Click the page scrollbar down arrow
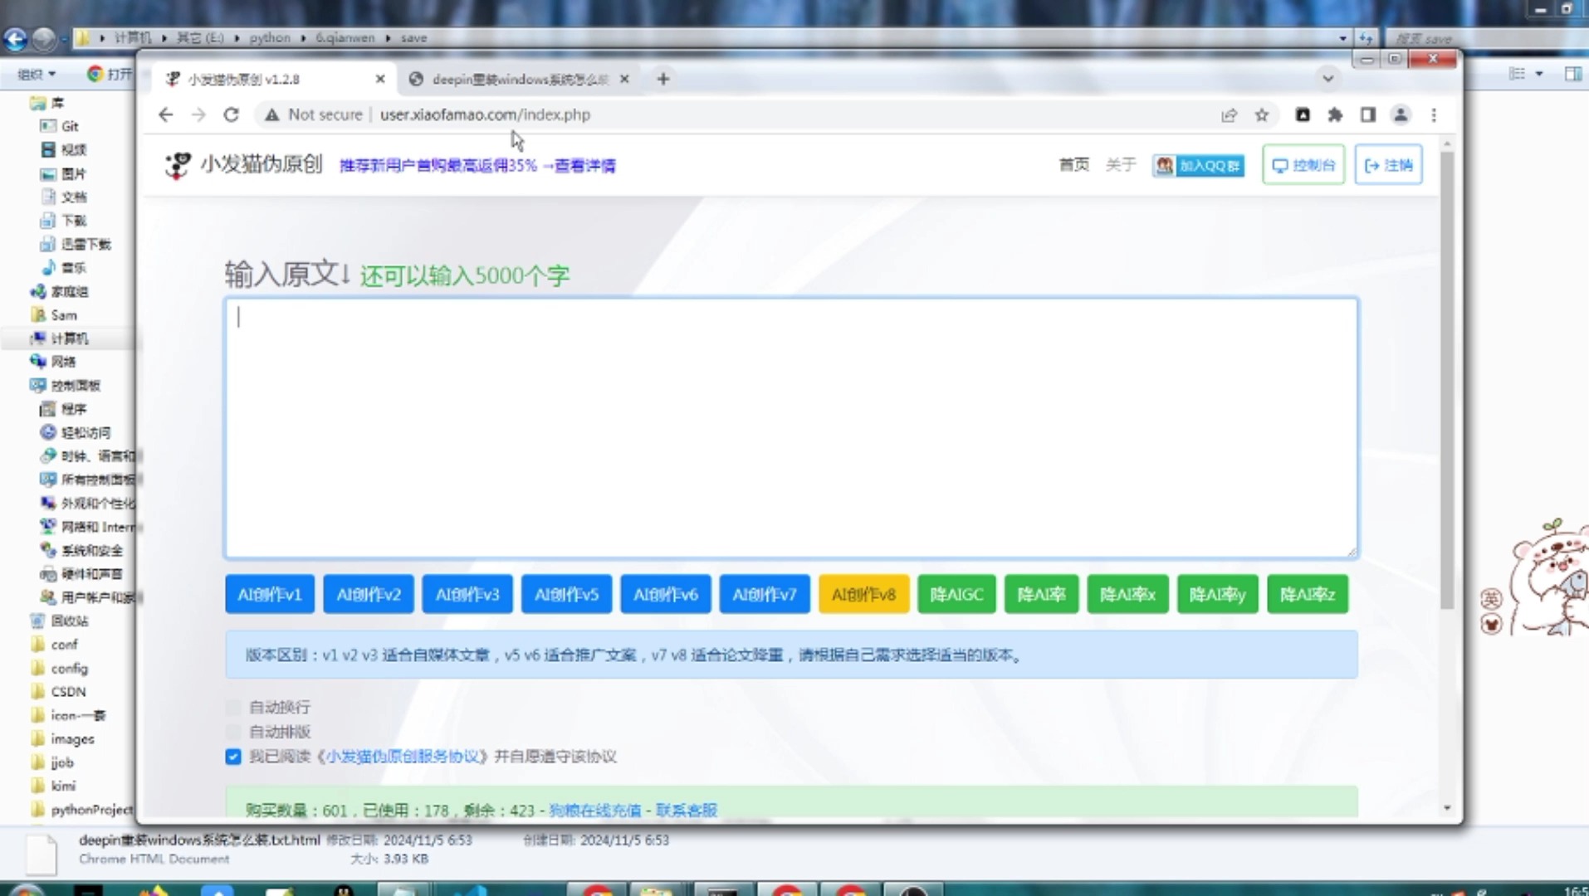1589x896 pixels. [x=1447, y=808]
